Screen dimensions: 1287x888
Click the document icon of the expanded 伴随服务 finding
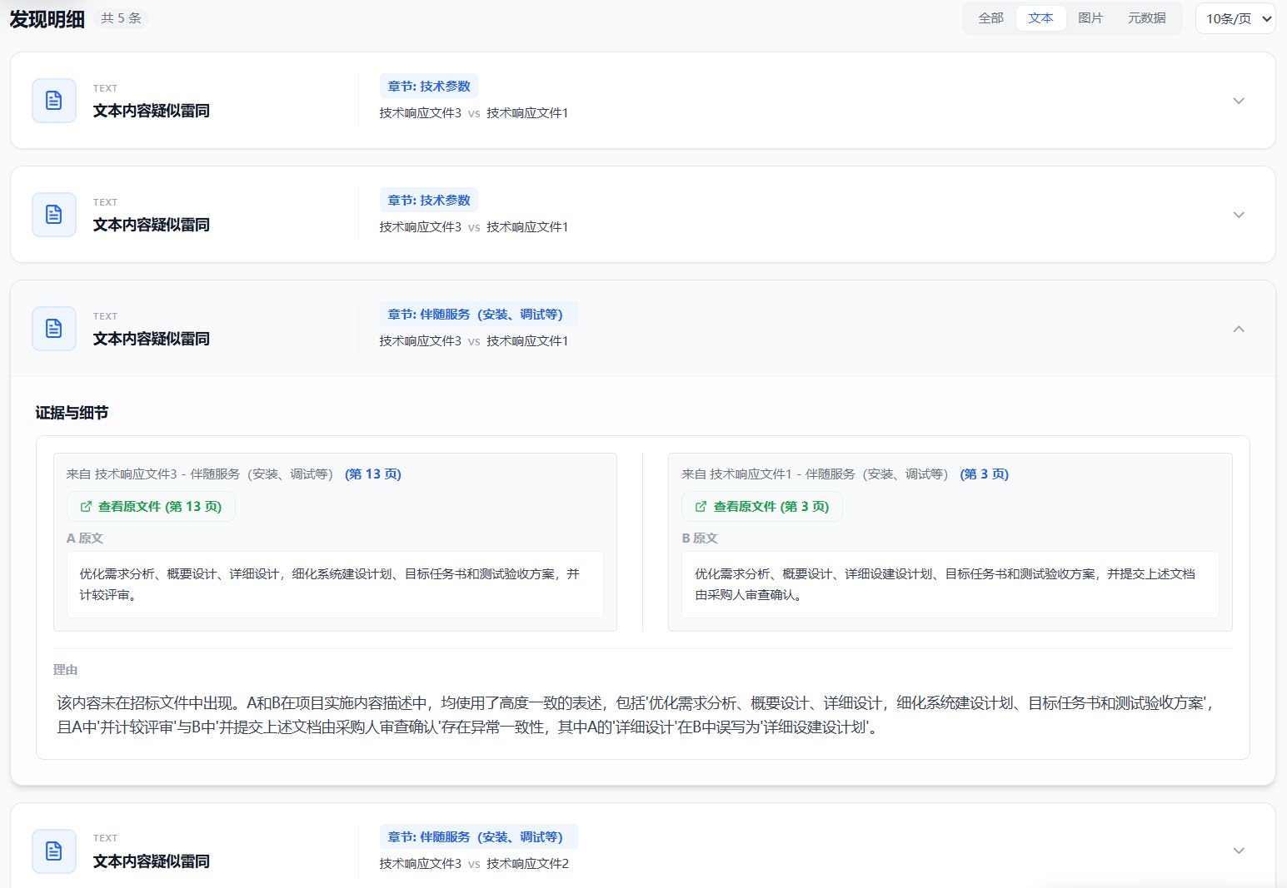54,328
